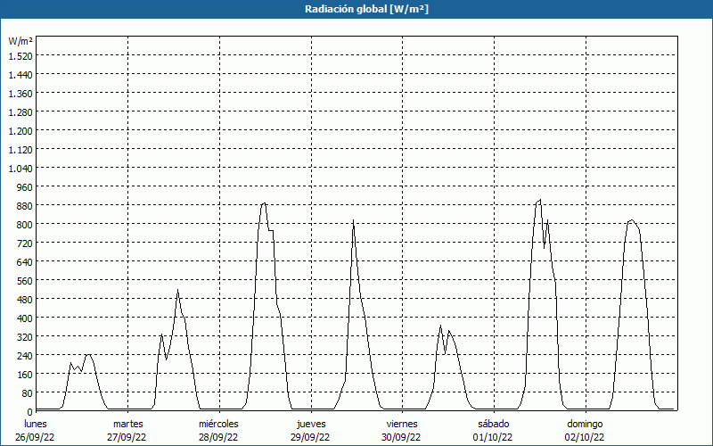Select the 02/10/22 date label

[x=585, y=437]
